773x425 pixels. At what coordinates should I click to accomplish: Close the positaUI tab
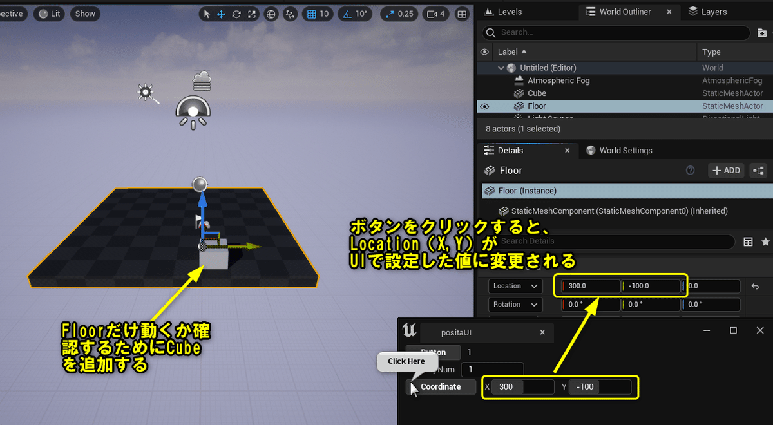(x=542, y=332)
